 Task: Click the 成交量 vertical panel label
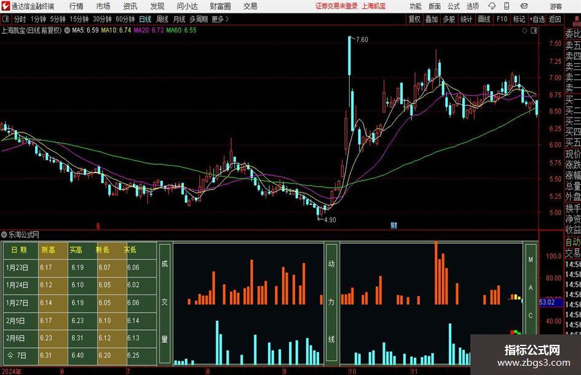(165, 302)
